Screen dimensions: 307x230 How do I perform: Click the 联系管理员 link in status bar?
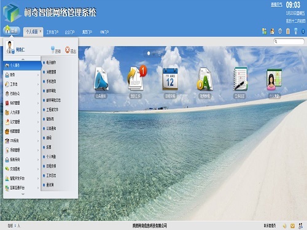coord(270,226)
